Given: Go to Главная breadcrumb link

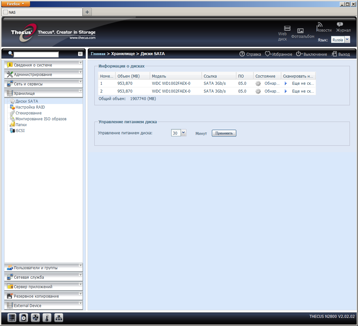Looking at the screenshot, I should (98, 54).
